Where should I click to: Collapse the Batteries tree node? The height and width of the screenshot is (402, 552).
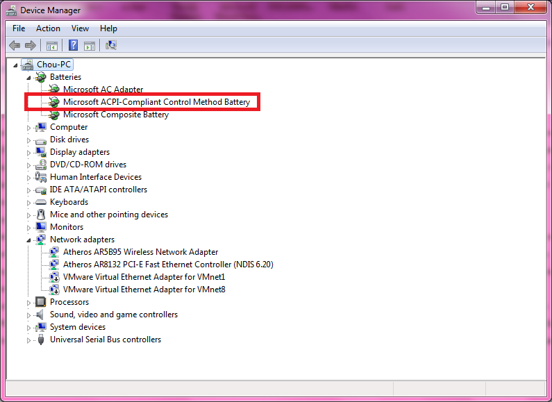point(28,78)
